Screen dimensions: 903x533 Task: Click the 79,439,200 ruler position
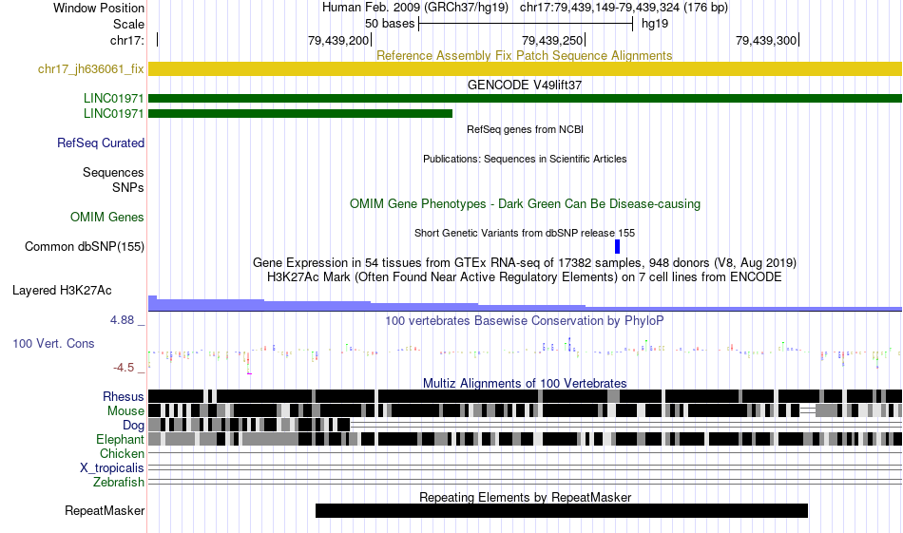click(338, 40)
